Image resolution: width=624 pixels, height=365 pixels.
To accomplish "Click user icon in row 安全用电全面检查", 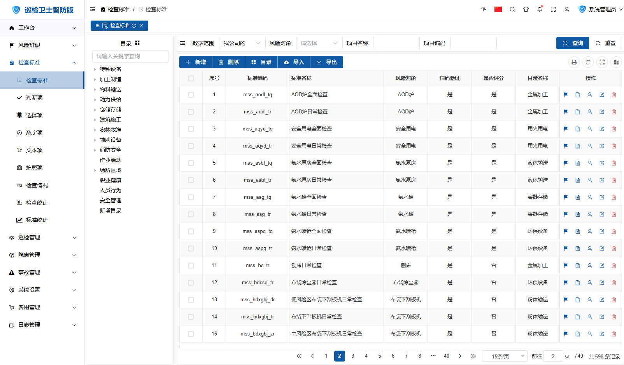I will coord(590,129).
